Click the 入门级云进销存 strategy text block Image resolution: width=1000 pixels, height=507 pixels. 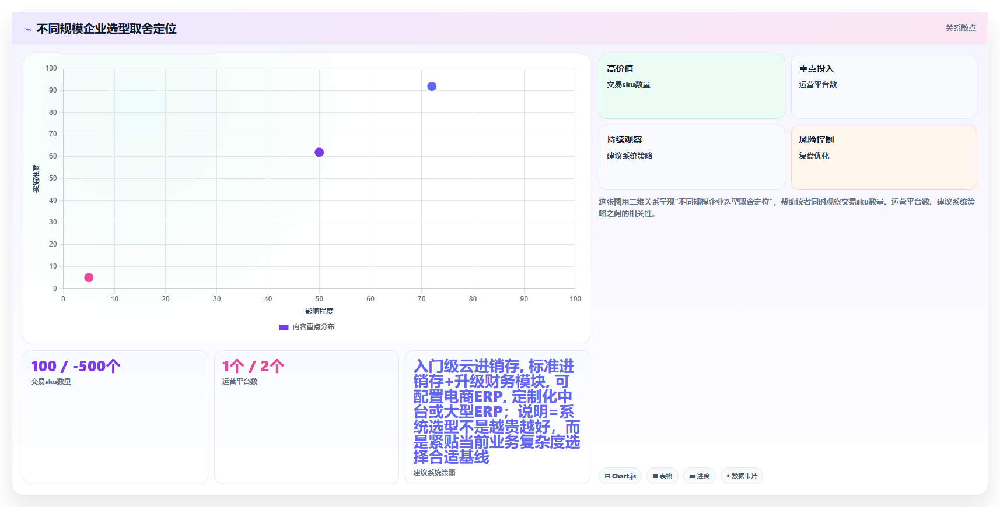(x=496, y=411)
